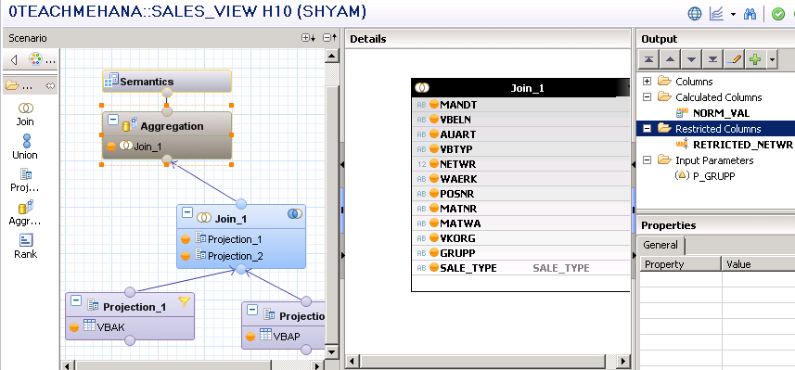Collapse the Join_1 node in scenario
795x370 pixels.
click(187, 212)
